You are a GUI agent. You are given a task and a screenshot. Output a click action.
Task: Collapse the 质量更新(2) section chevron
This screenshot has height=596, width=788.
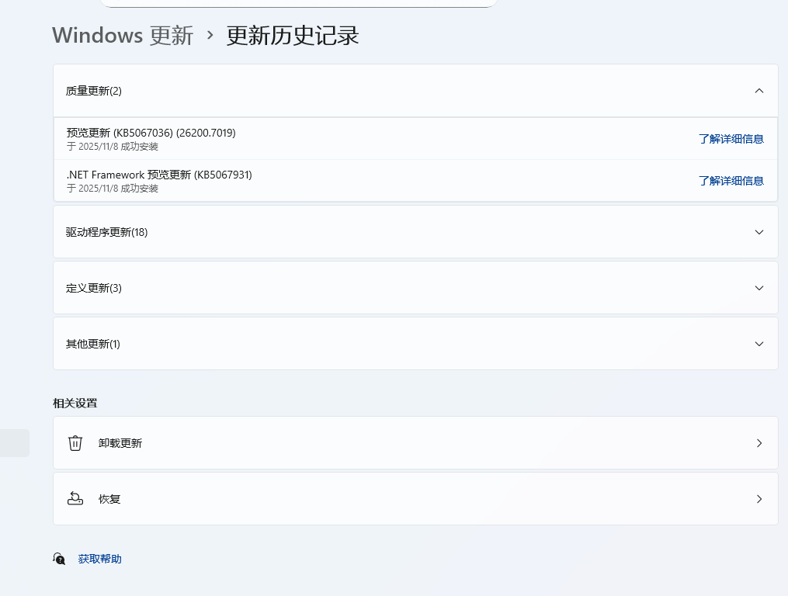coord(758,91)
